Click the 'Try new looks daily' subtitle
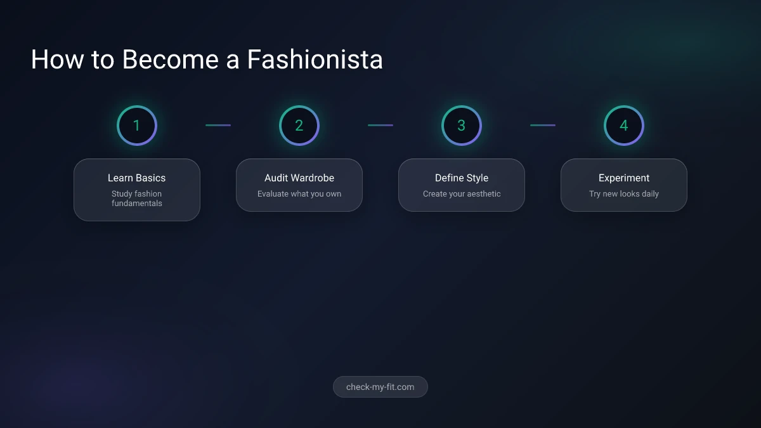The image size is (761, 428). click(624, 194)
